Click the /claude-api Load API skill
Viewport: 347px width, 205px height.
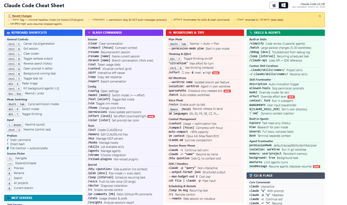pyautogui.click(x=276, y=60)
